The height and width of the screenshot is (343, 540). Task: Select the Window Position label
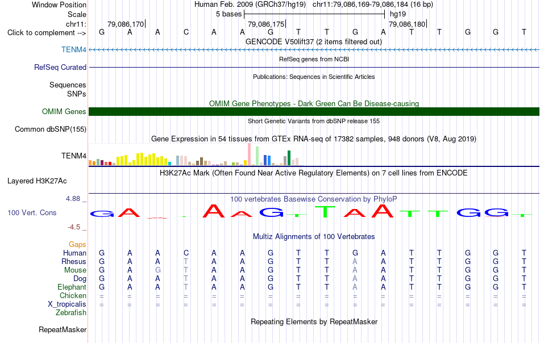click(59, 5)
